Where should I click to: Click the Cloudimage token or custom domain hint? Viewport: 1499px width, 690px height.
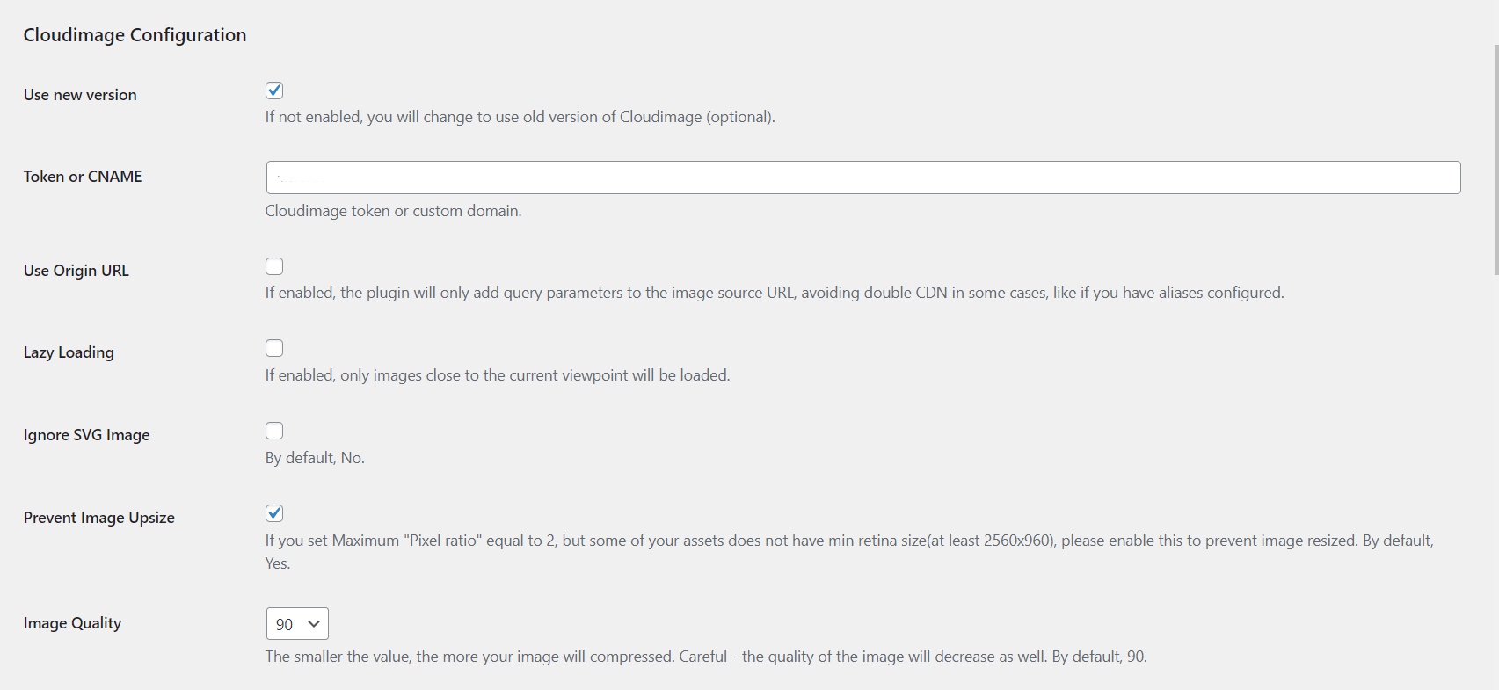393,211
